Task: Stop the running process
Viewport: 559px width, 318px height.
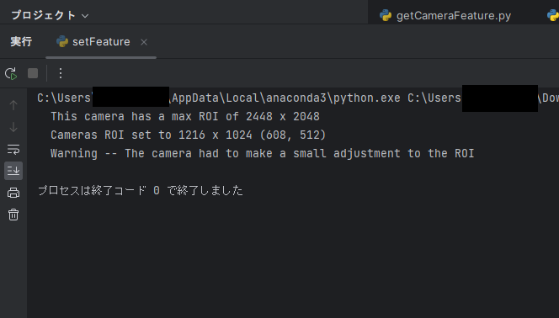Action: pos(33,73)
